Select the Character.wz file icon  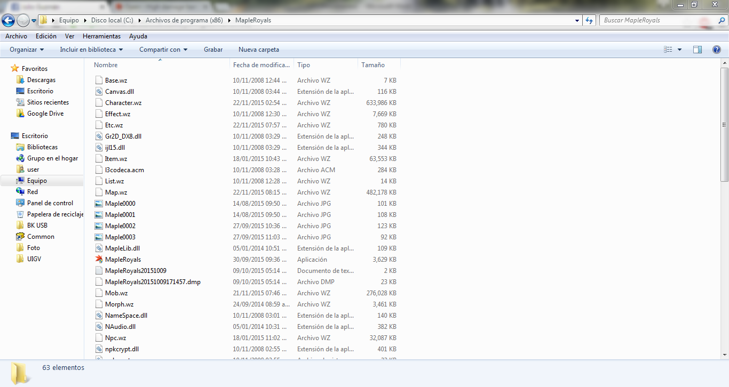click(98, 103)
